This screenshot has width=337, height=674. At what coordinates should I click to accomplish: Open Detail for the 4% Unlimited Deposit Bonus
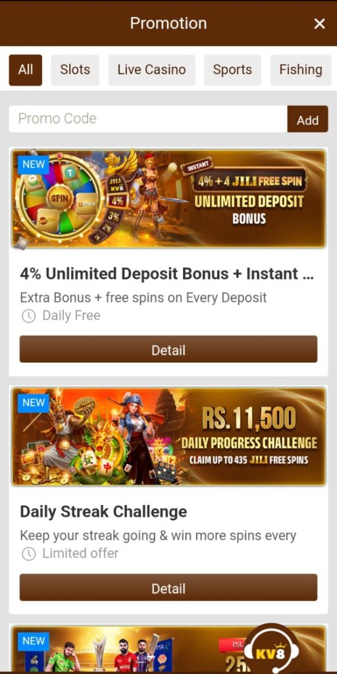(x=168, y=349)
